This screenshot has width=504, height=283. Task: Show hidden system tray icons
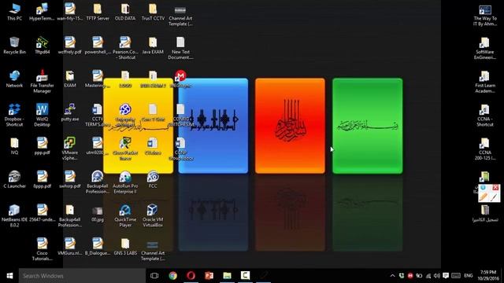[x=392, y=276]
